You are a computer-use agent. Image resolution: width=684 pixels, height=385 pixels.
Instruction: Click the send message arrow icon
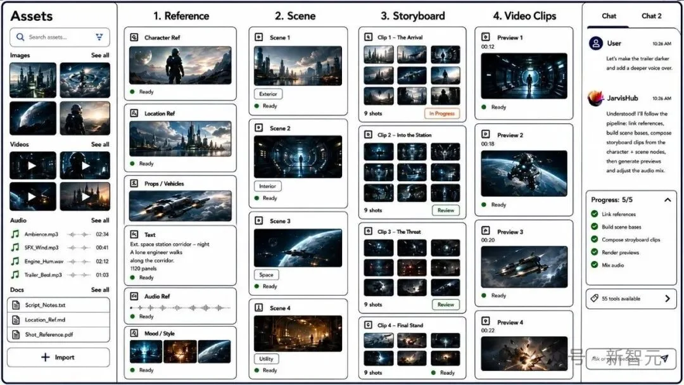[664, 358]
